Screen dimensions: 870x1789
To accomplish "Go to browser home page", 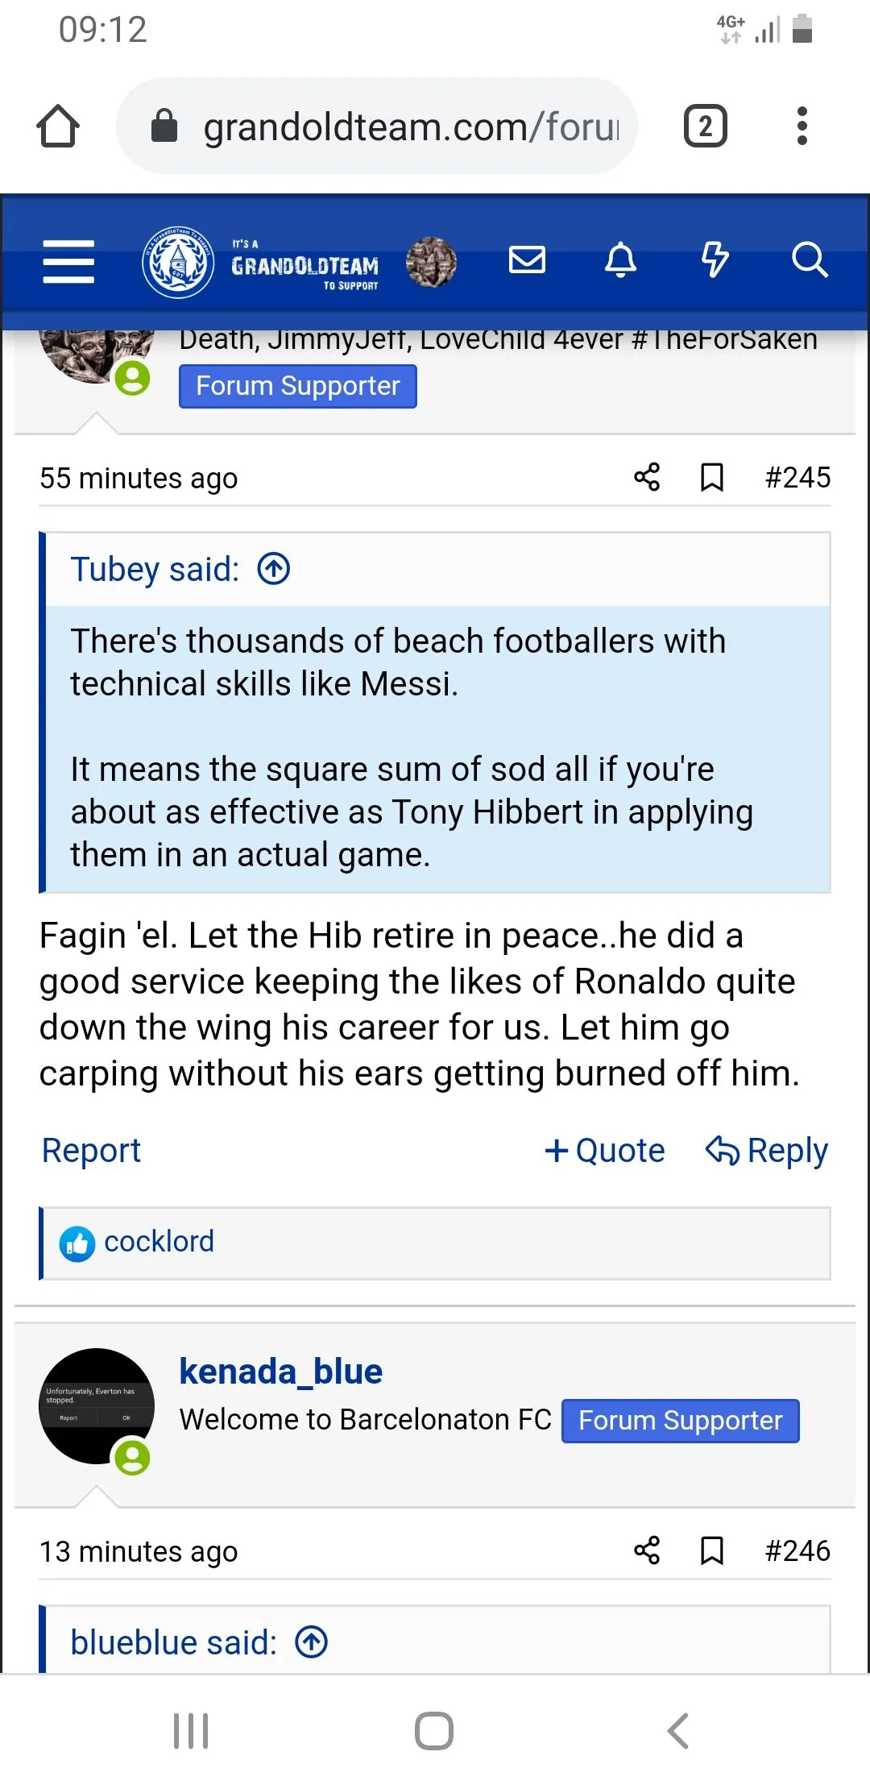I will pos(58,127).
